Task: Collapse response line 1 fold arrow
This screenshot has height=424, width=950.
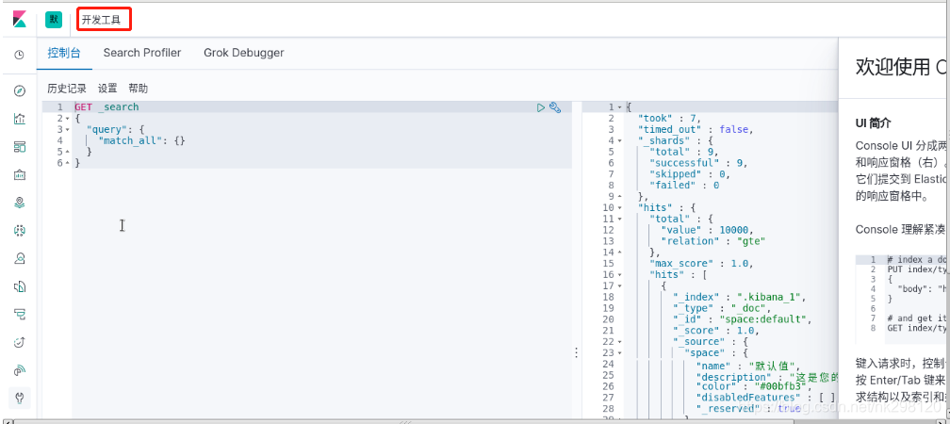Action: (x=620, y=107)
